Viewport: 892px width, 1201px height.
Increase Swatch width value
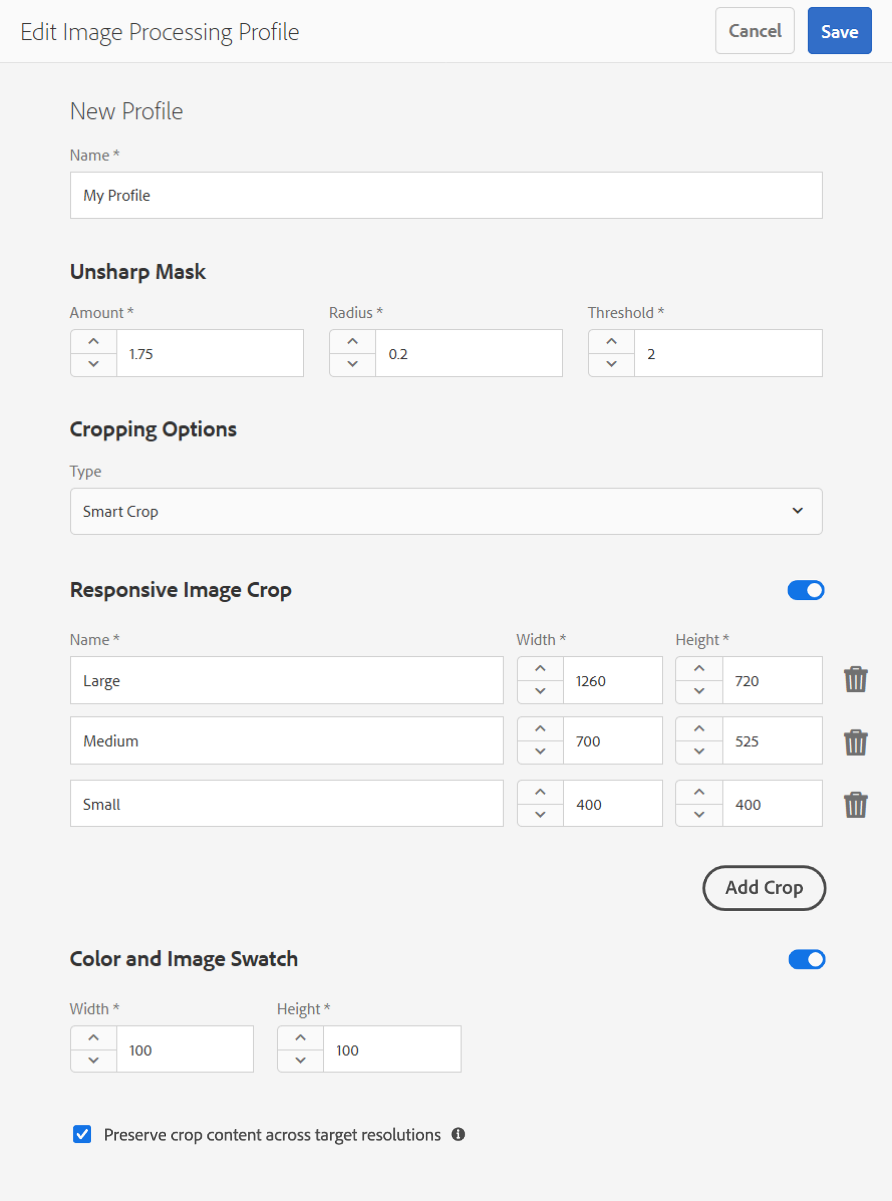click(x=93, y=1038)
